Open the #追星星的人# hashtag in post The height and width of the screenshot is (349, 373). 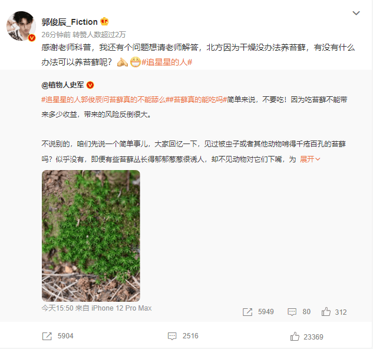pyautogui.click(x=167, y=62)
